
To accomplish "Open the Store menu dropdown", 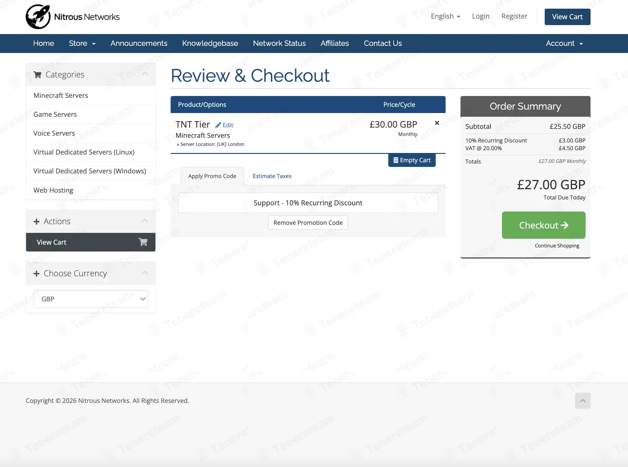I will click(x=82, y=43).
